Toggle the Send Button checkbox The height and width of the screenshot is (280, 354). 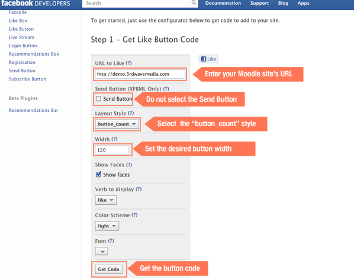tap(98, 99)
